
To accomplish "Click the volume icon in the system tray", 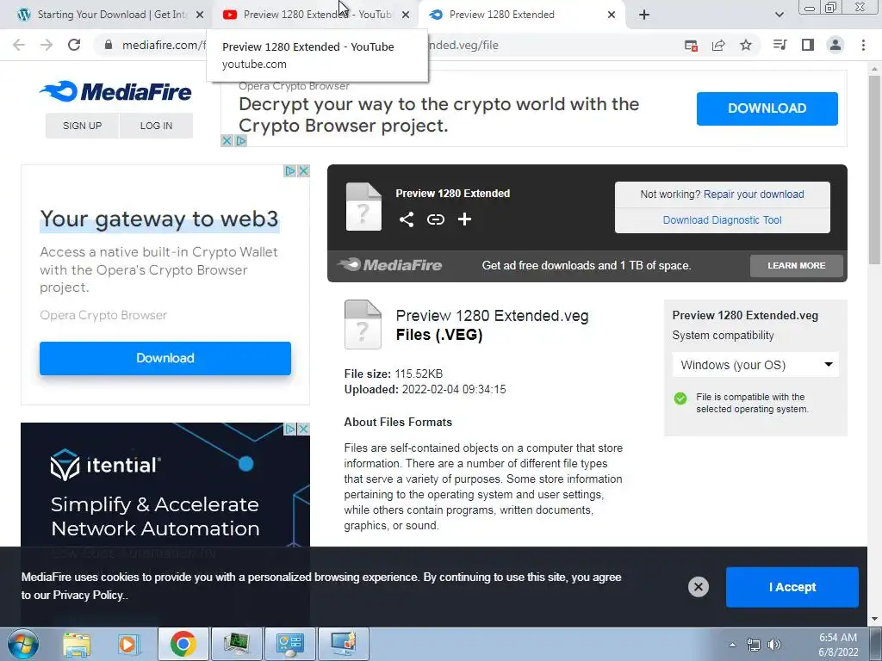I will (774, 645).
